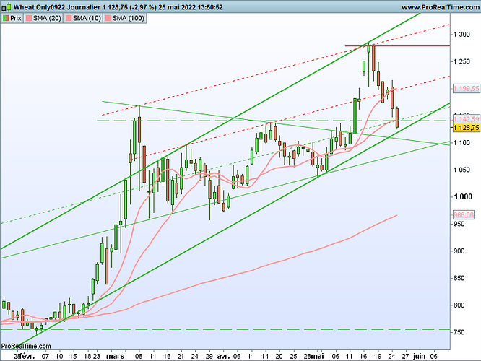
Task: Click the 1 142,59 price axis label
Action: 466,118
